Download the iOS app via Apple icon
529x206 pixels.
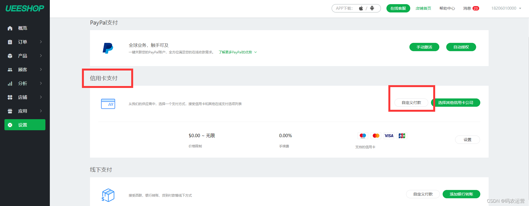tap(361, 8)
